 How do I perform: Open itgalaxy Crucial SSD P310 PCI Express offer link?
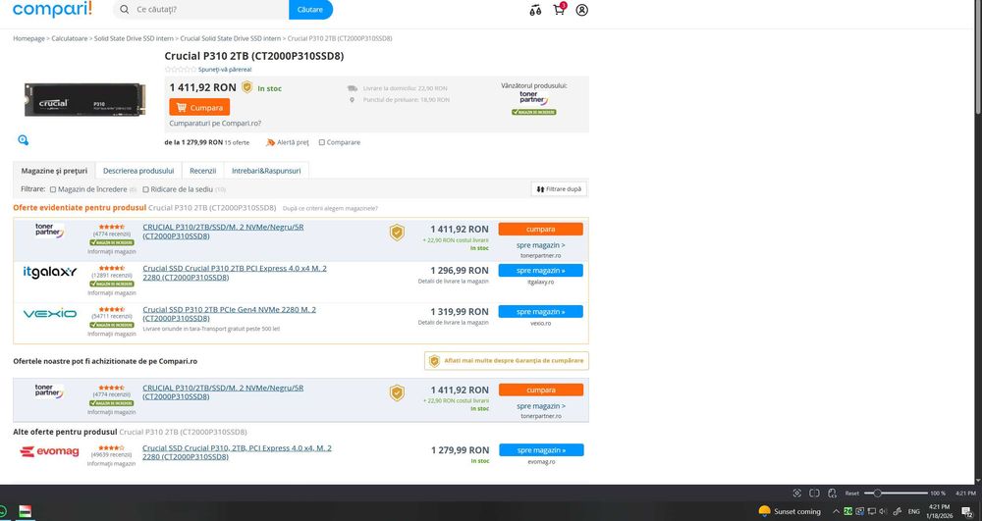(x=235, y=273)
